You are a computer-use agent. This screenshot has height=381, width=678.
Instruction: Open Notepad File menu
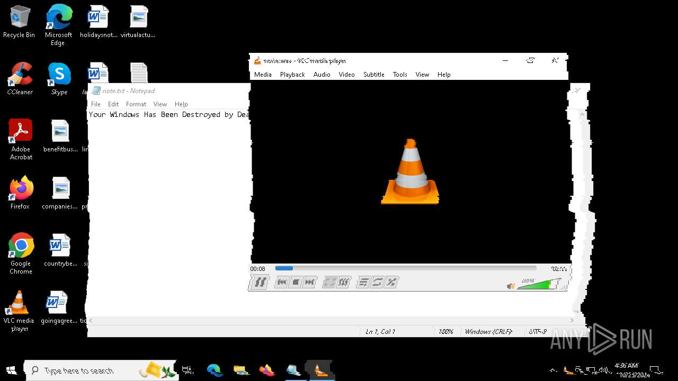click(x=96, y=104)
